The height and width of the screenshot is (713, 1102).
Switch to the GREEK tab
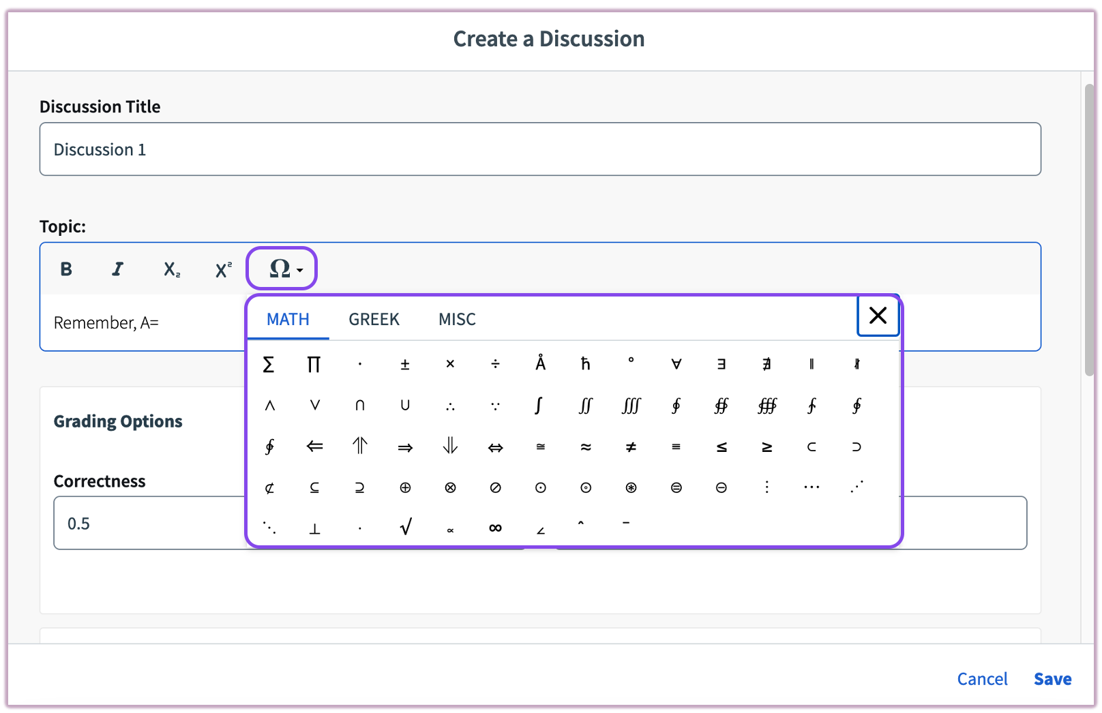click(x=374, y=319)
